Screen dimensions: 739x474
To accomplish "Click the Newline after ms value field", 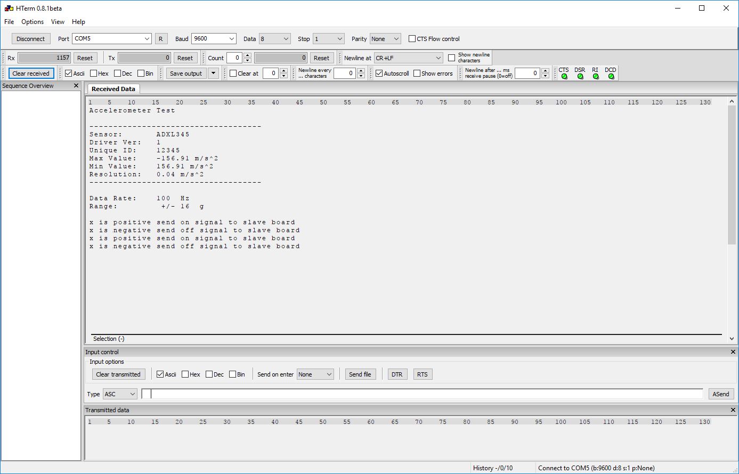I will pyautogui.click(x=527, y=73).
